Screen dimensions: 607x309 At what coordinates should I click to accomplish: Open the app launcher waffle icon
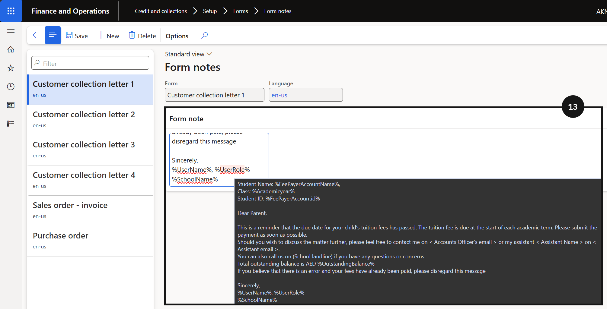pos(11,11)
